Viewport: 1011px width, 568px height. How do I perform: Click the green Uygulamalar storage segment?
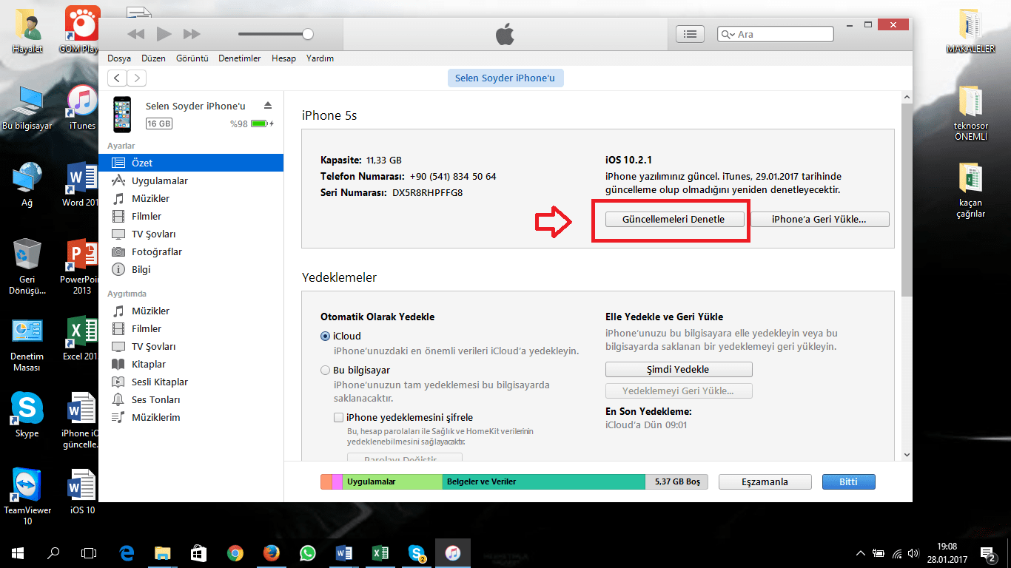[x=392, y=481]
